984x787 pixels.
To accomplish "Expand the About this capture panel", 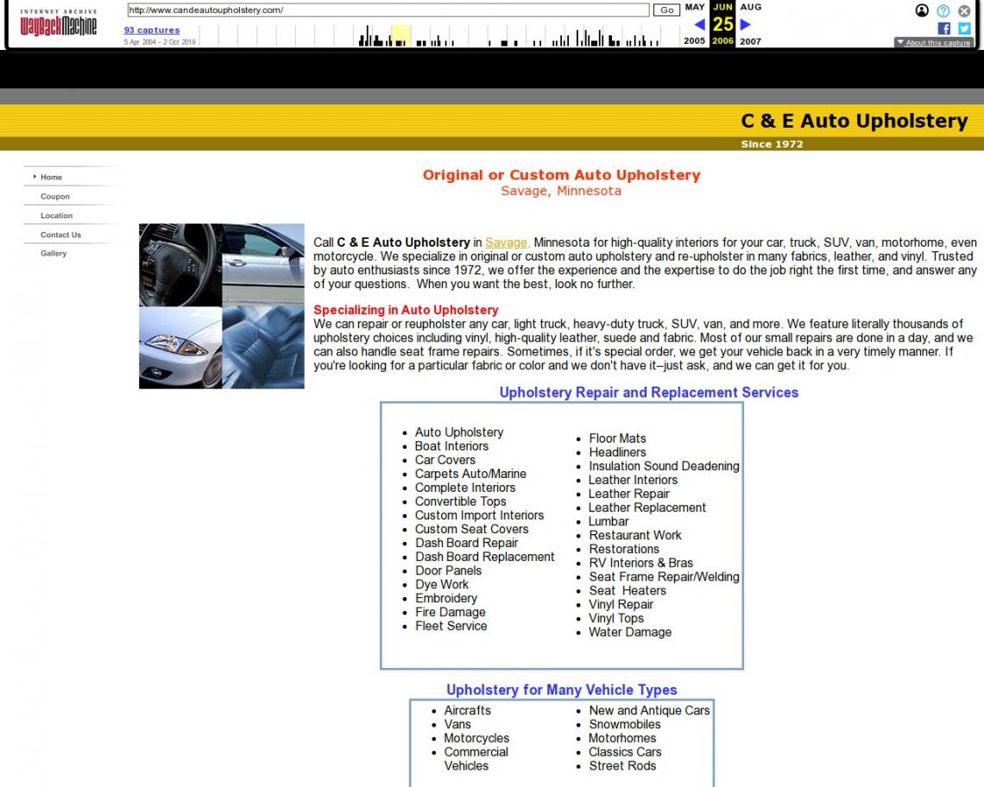I will [934, 42].
